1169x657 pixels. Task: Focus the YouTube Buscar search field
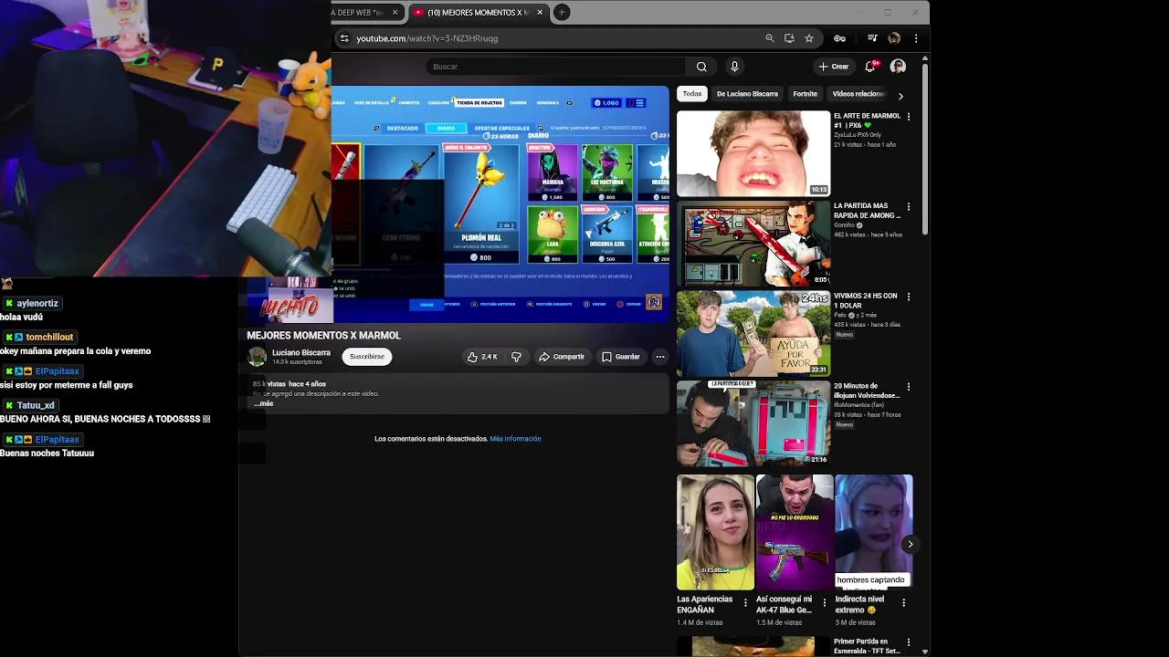[555, 67]
